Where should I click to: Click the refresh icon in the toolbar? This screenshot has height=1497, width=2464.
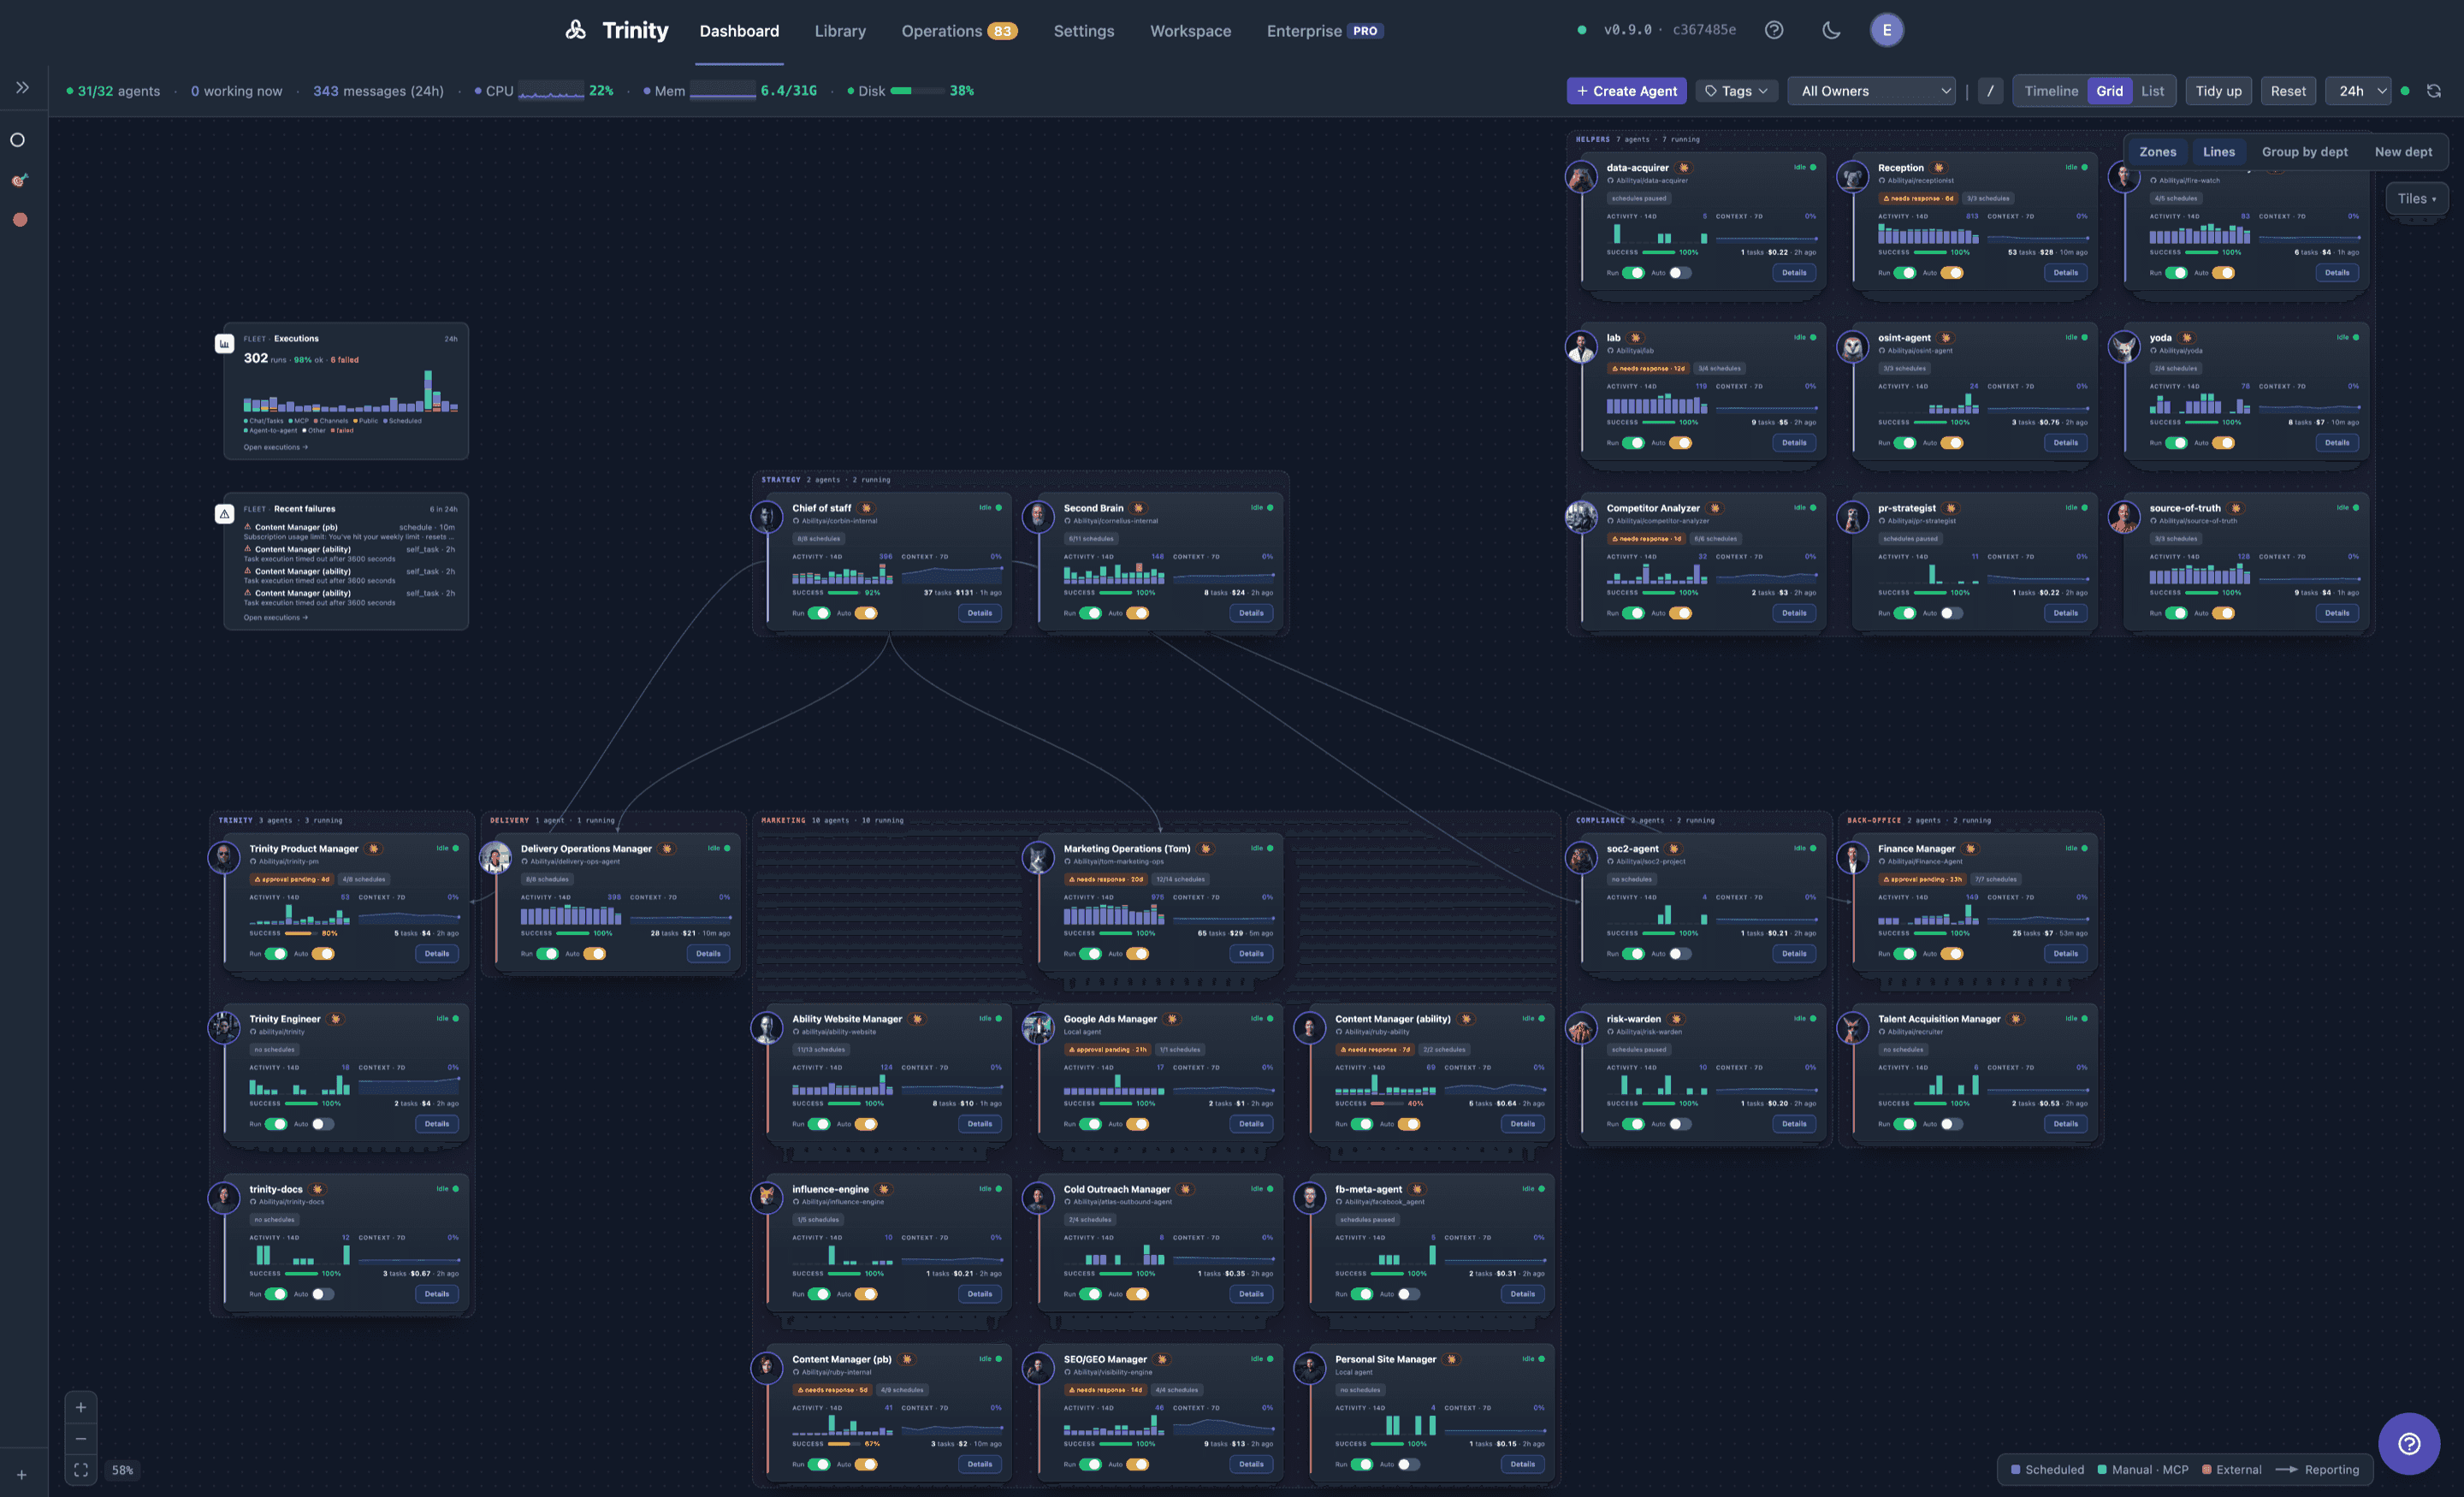tap(2434, 91)
